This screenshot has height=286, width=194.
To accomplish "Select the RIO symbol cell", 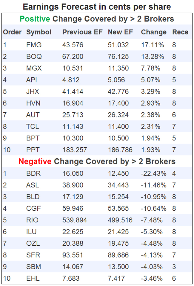I will point(33,220).
